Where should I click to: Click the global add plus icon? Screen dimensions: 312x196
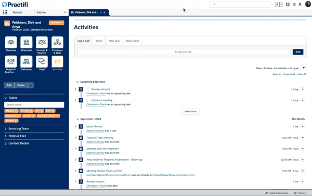click(x=288, y=4)
